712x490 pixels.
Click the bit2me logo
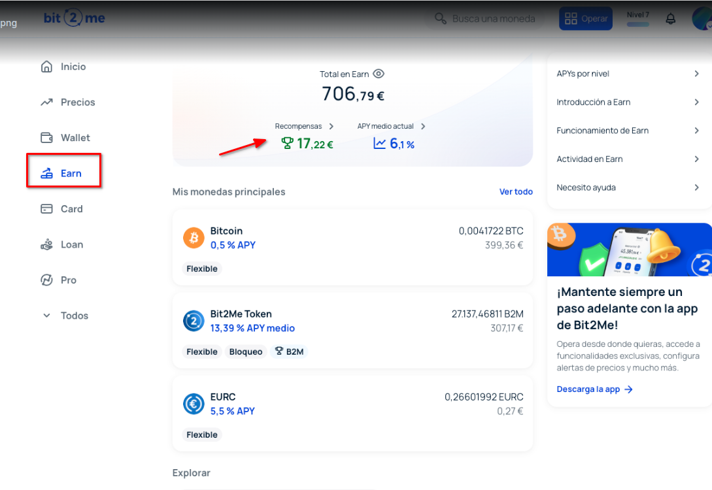[75, 18]
